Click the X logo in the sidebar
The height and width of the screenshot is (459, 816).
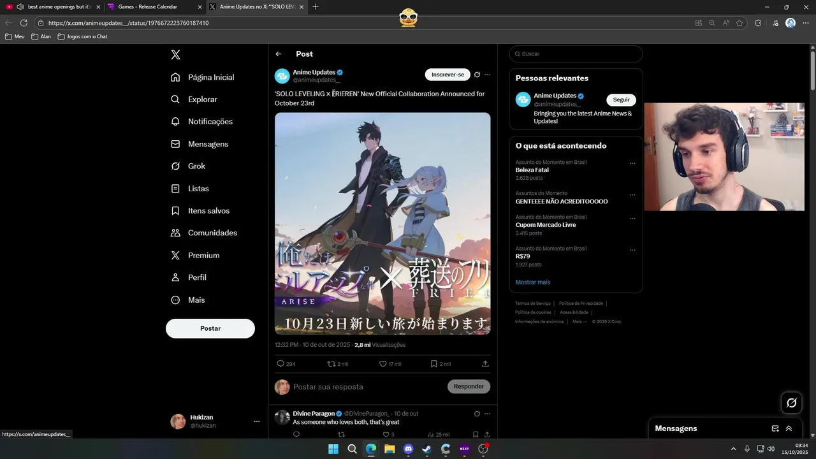click(176, 55)
